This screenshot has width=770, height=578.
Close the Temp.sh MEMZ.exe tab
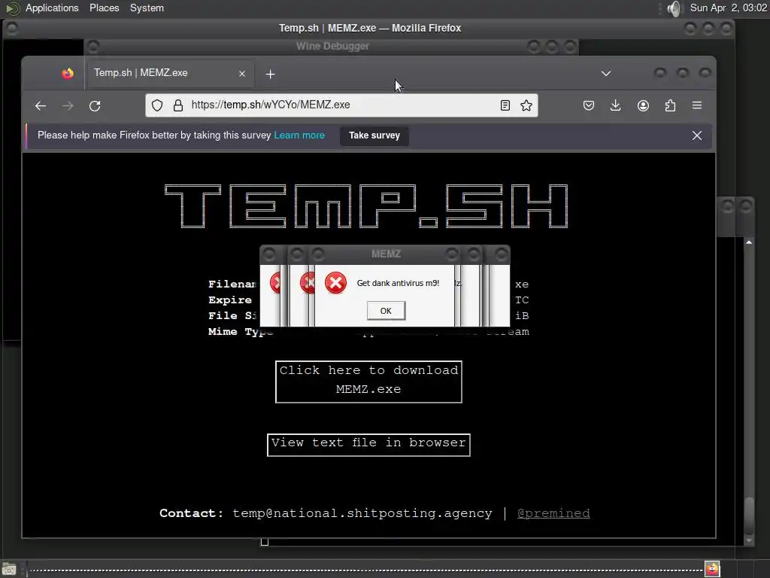(x=242, y=74)
